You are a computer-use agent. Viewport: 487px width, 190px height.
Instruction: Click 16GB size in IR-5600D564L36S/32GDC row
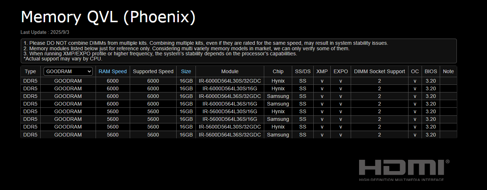(186, 135)
